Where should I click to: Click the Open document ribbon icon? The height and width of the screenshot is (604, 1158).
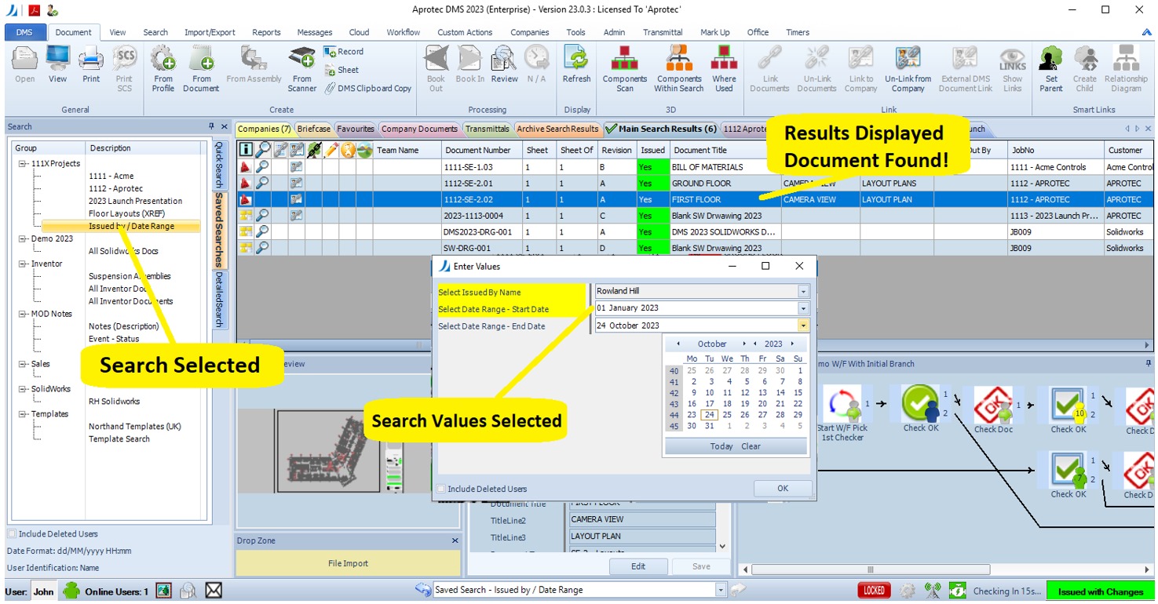click(x=24, y=64)
